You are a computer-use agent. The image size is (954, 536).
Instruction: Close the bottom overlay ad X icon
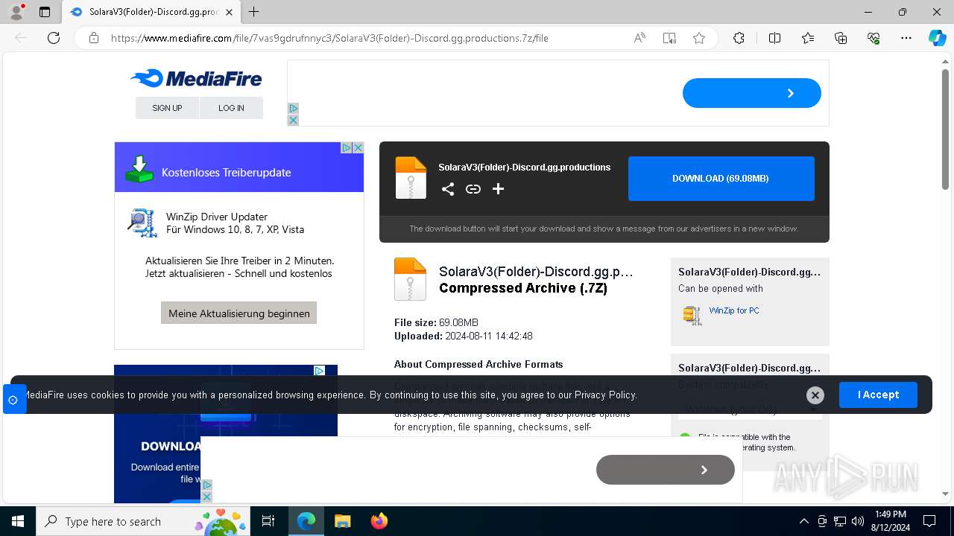207,497
